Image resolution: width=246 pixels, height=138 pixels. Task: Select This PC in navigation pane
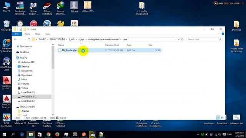point(23,58)
